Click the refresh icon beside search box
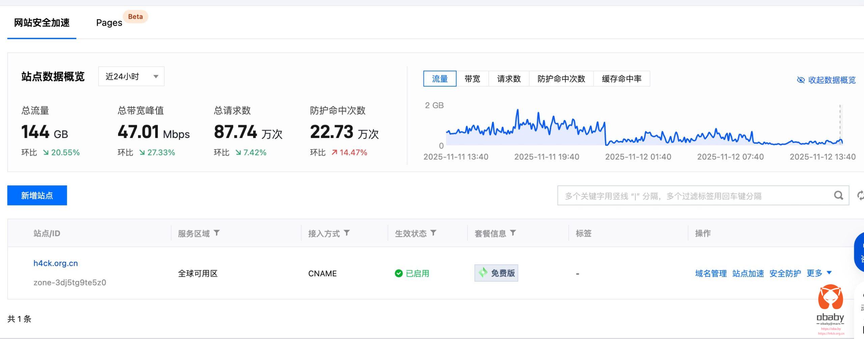 (860, 195)
